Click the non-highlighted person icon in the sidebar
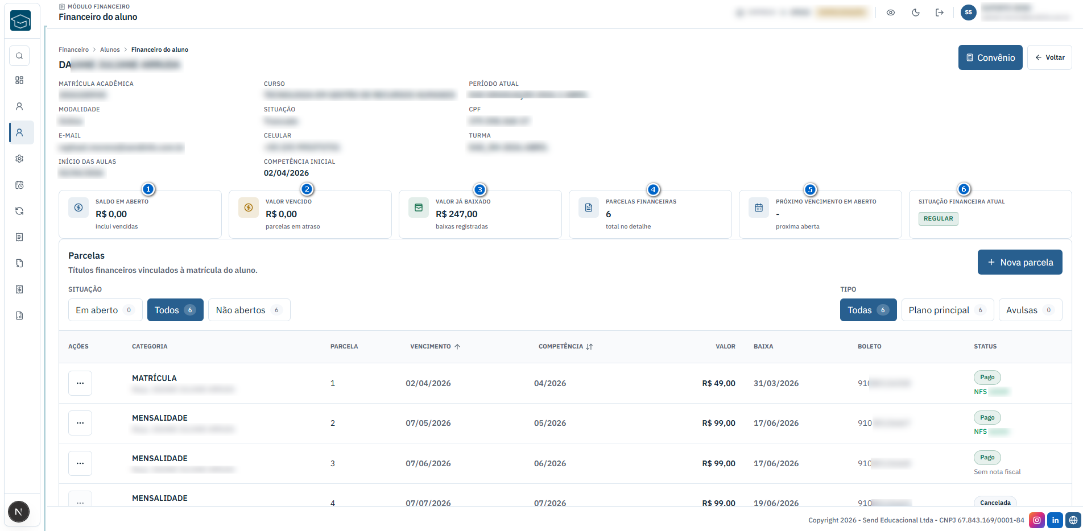Viewport: 1083px width, 531px height. pyautogui.click(x=19, y=106)
